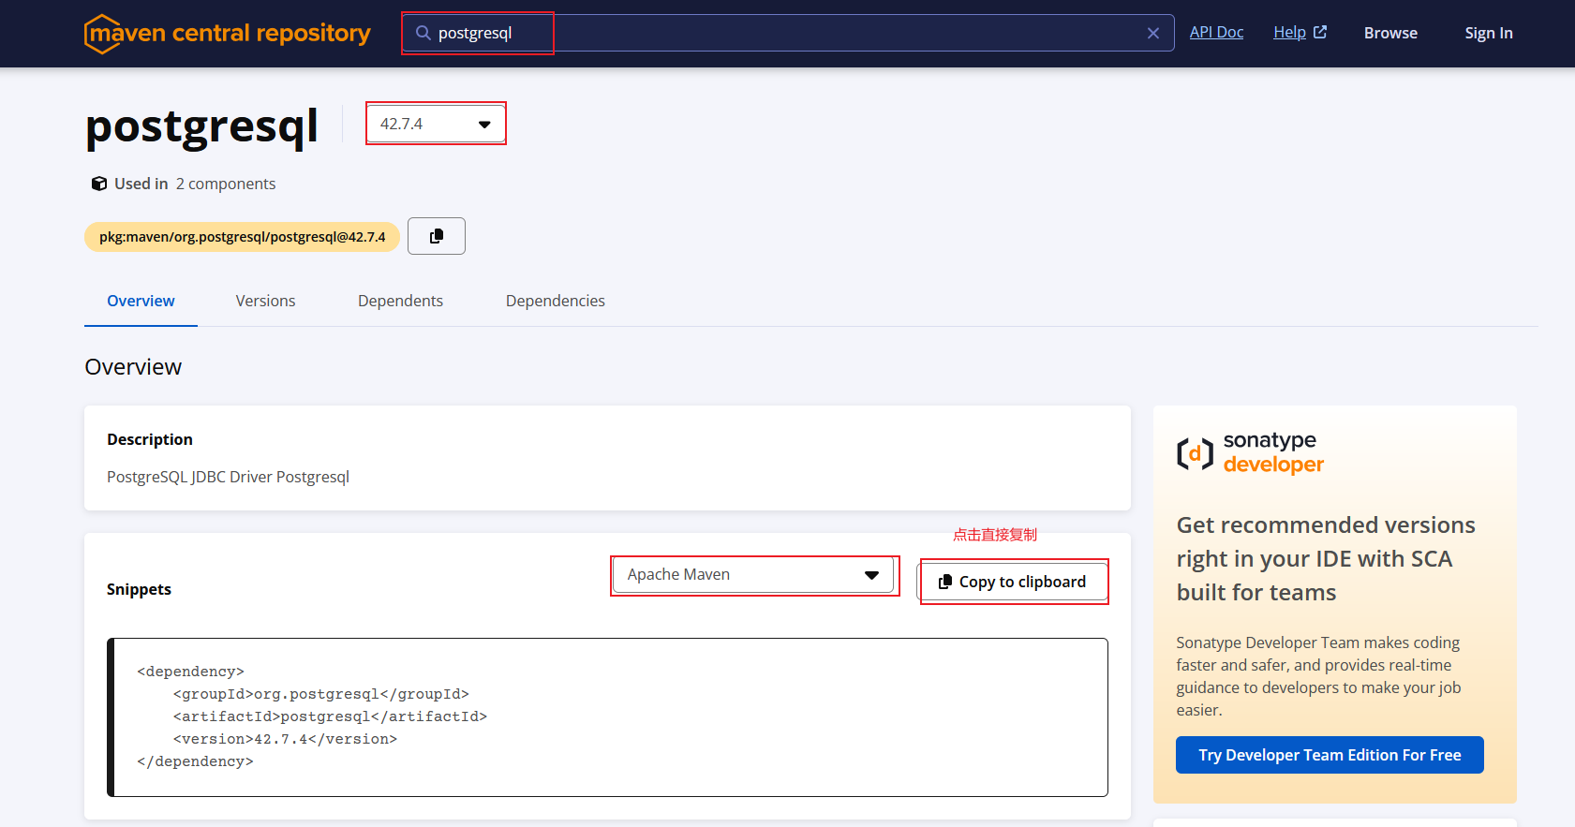This screenshot has height=827, width=1575.
Task: Click the groupId line in the snippet
Action: (x=320, y=694)
